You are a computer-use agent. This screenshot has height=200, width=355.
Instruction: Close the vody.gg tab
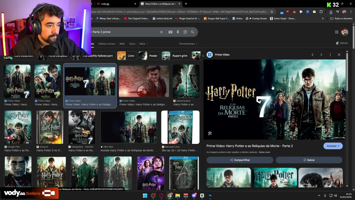point(135,4)
